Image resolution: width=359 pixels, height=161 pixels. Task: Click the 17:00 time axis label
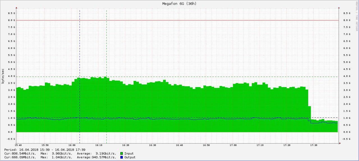(233, 145)
